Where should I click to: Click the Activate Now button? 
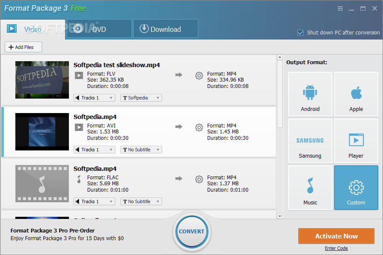(x=336, y=236)
